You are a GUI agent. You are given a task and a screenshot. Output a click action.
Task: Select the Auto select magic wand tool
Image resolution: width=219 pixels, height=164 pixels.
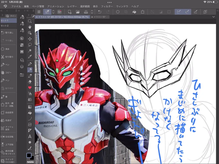30,50
